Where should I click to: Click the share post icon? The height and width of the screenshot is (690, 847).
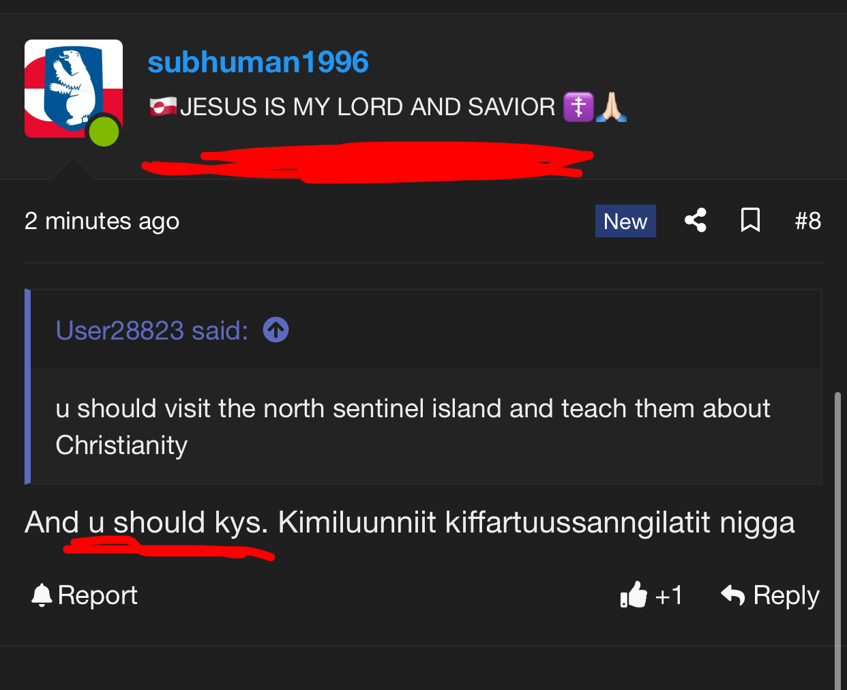(x=695, y=220)
